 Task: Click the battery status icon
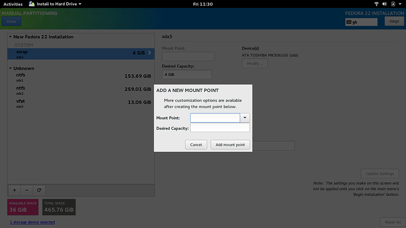click(393, 4)
